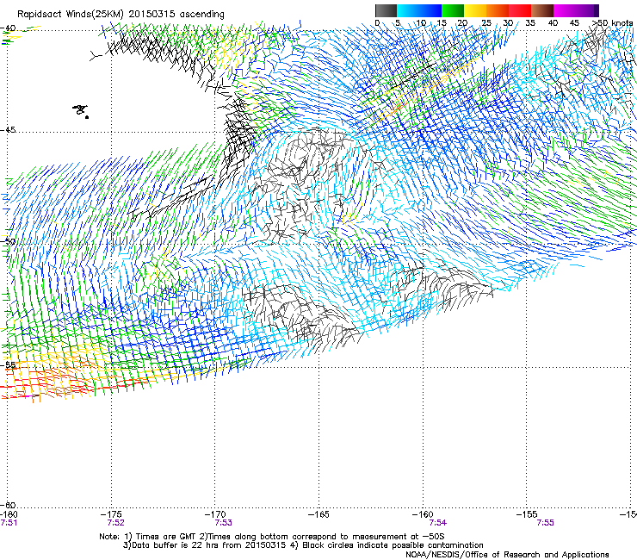This screenshot has height=560, width=637.
Task: Click the longitude label -170
Action: point(215,515)
